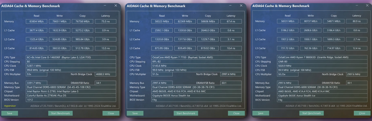Click Close button in the Ryzen 7 9800X3D window

[362, 113]
